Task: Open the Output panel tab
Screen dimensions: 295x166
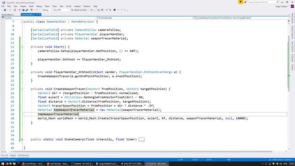Action: [x=12, y=155]
